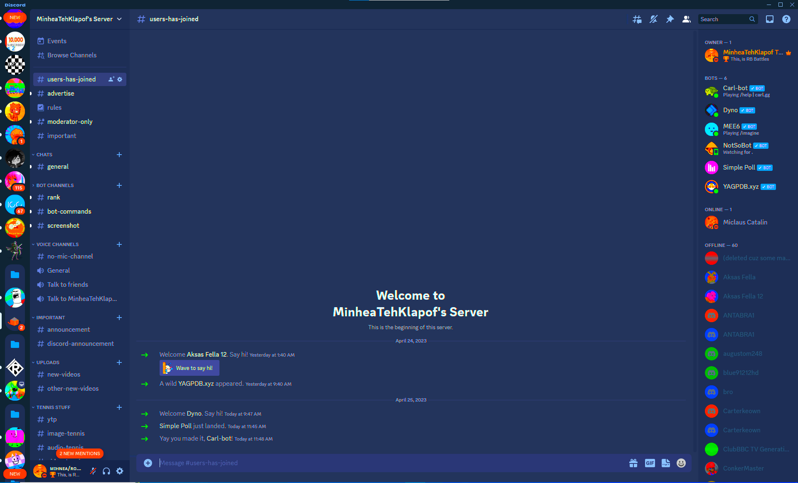Select the general text channel

[x=80, y=167]
